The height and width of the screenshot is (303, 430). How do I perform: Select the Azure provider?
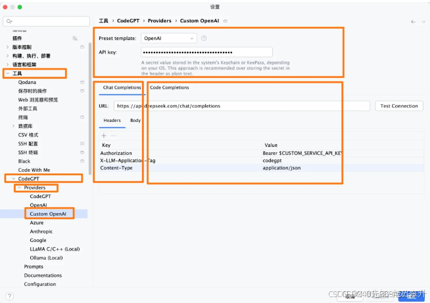click(x=36, y=222)
